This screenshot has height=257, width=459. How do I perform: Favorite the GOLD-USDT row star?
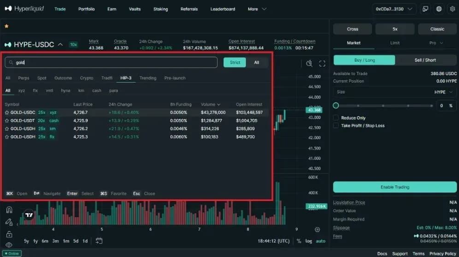pos(7,121)
